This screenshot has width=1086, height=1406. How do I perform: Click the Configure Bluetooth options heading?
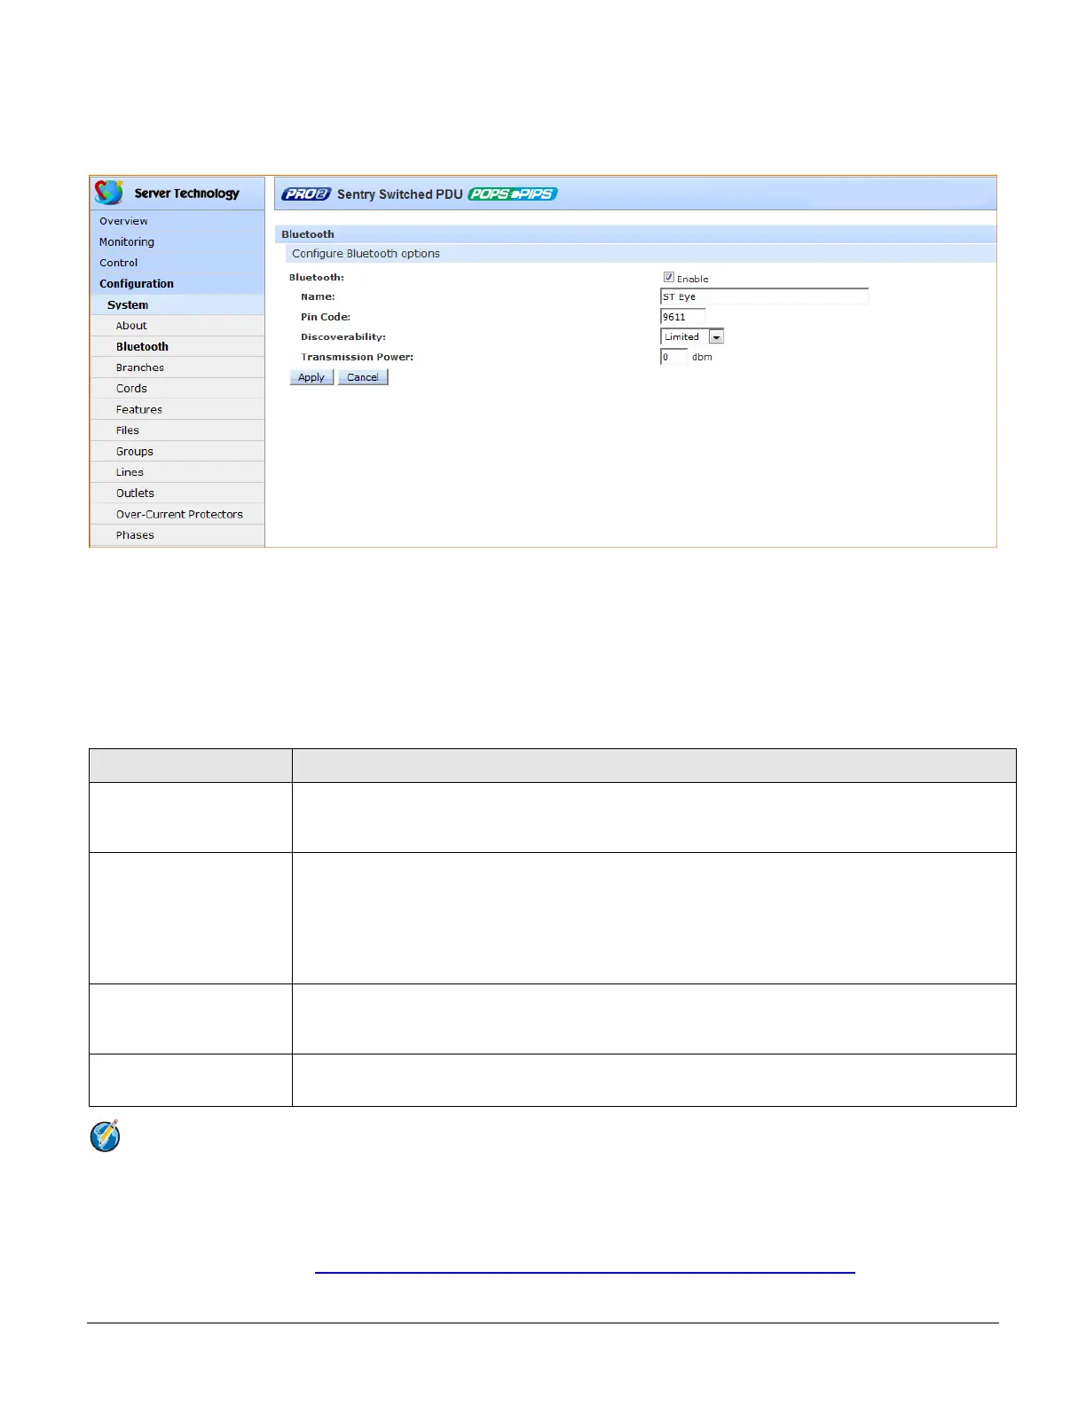[x=366, y=254]
